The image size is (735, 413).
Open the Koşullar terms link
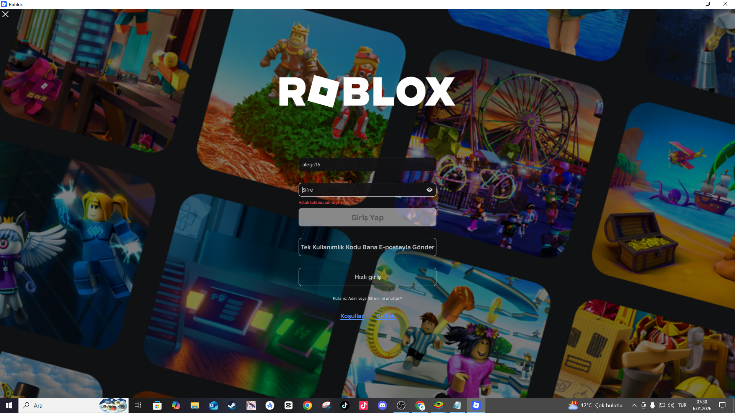point(352,316)
